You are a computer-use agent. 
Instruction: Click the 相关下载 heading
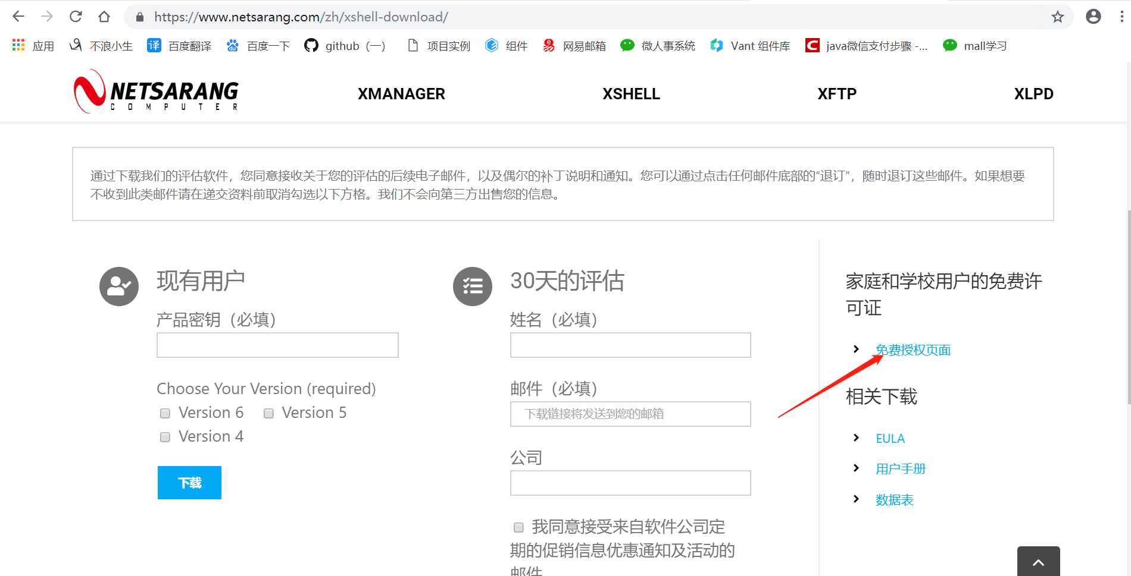(882, 396)
